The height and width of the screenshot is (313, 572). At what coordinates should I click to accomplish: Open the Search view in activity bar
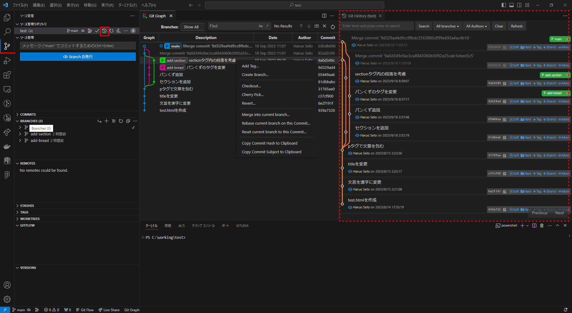7,32
